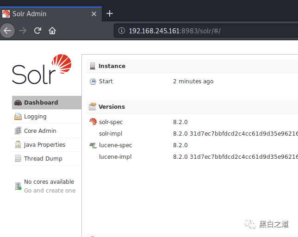This screenshot has height=237, width=298.
Task: Open a new browser tab
Action: 110,13
